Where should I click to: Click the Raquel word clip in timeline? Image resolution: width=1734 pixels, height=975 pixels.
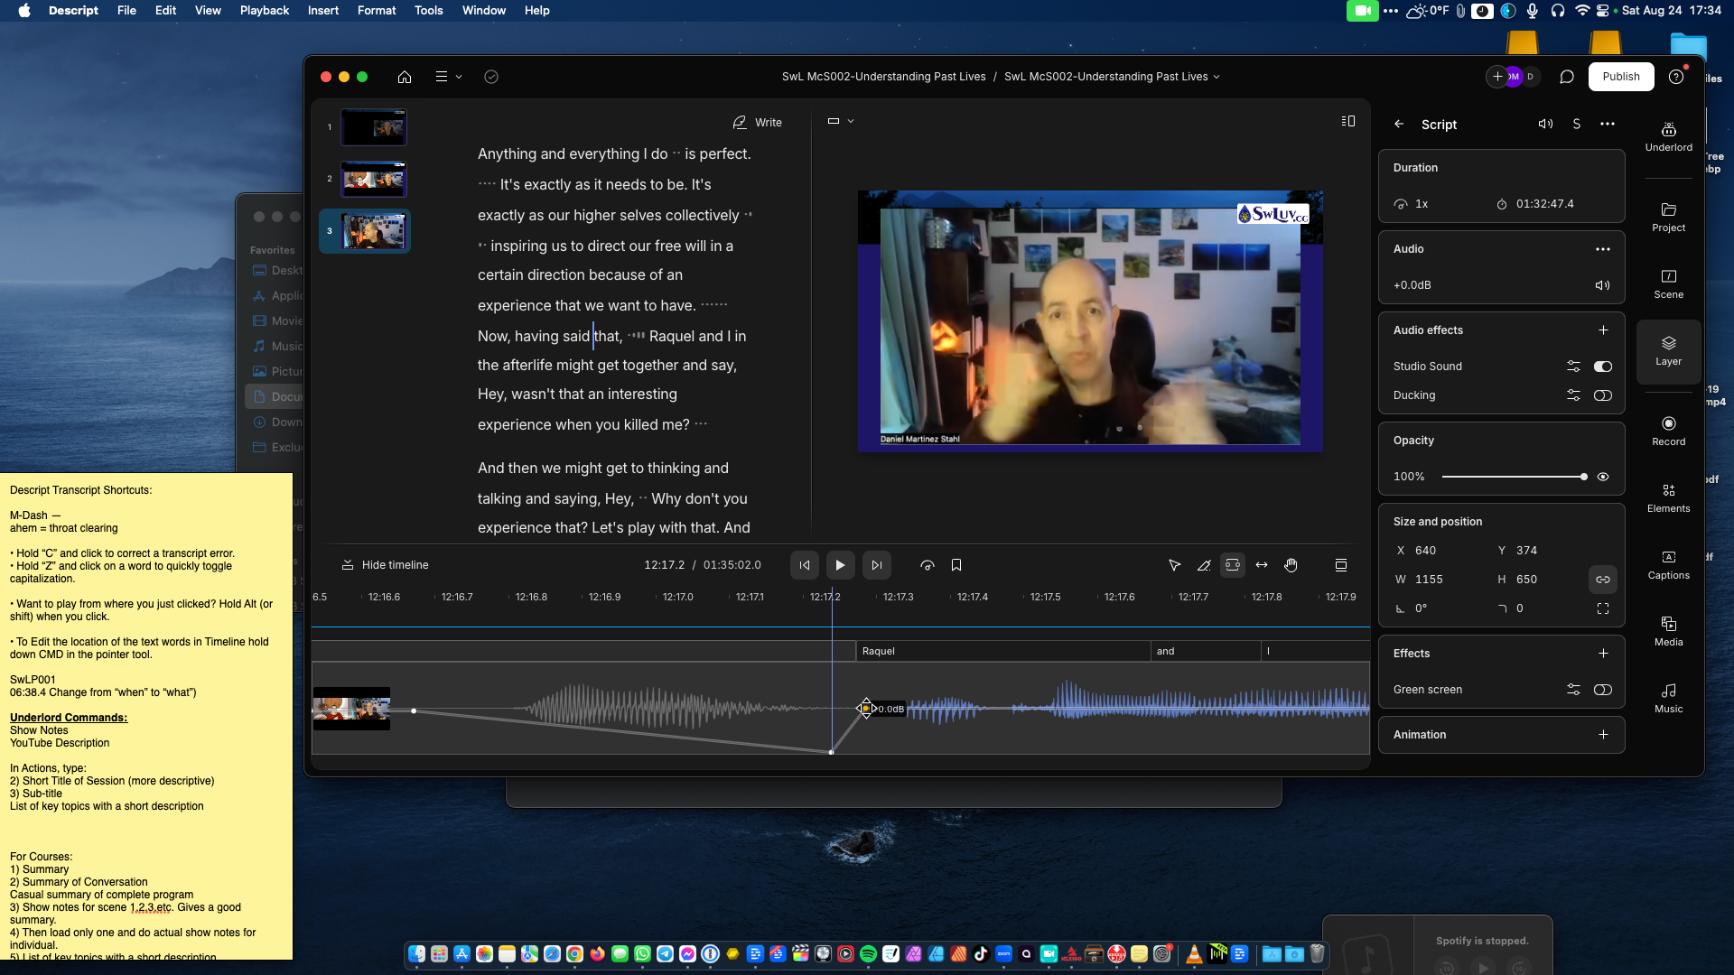[1002, 651]
